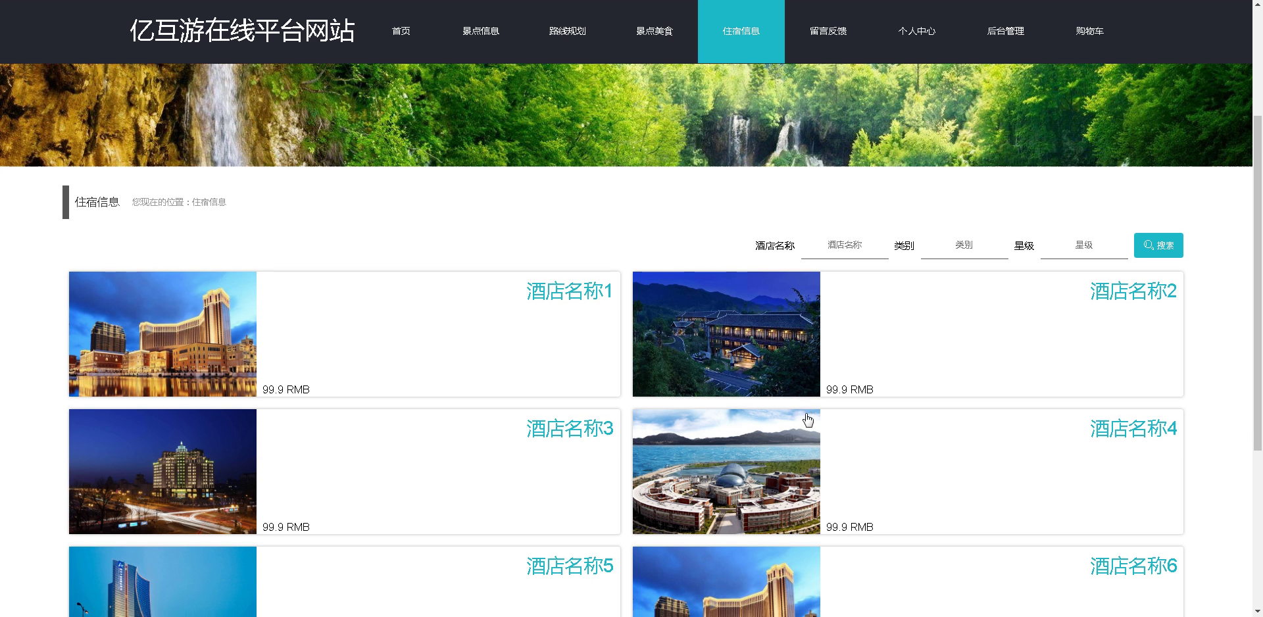Open the 购物车 cart

click(x=1090, y=31)
